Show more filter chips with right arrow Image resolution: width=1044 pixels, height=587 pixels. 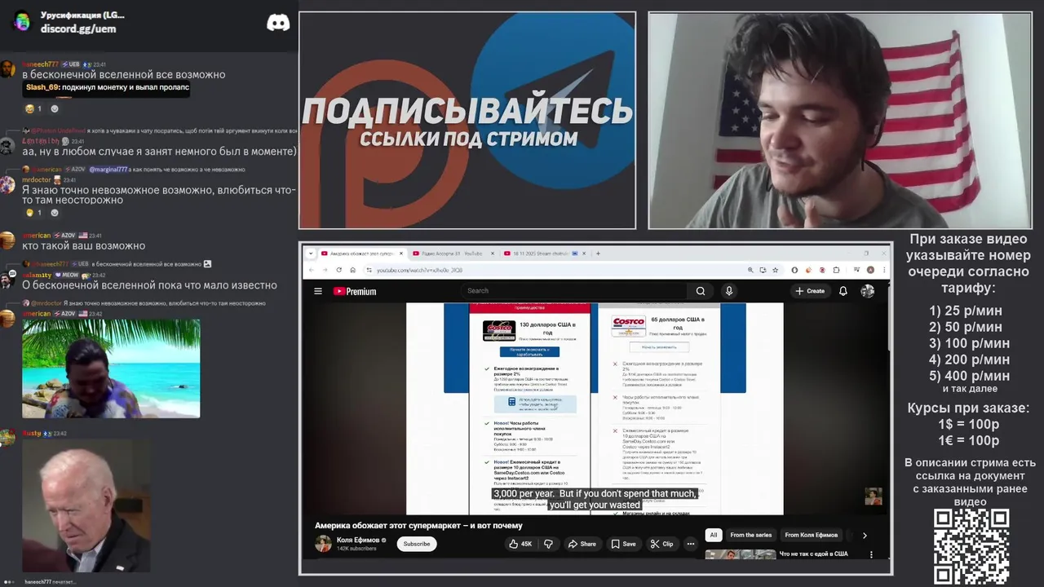(x=865, y=536)
